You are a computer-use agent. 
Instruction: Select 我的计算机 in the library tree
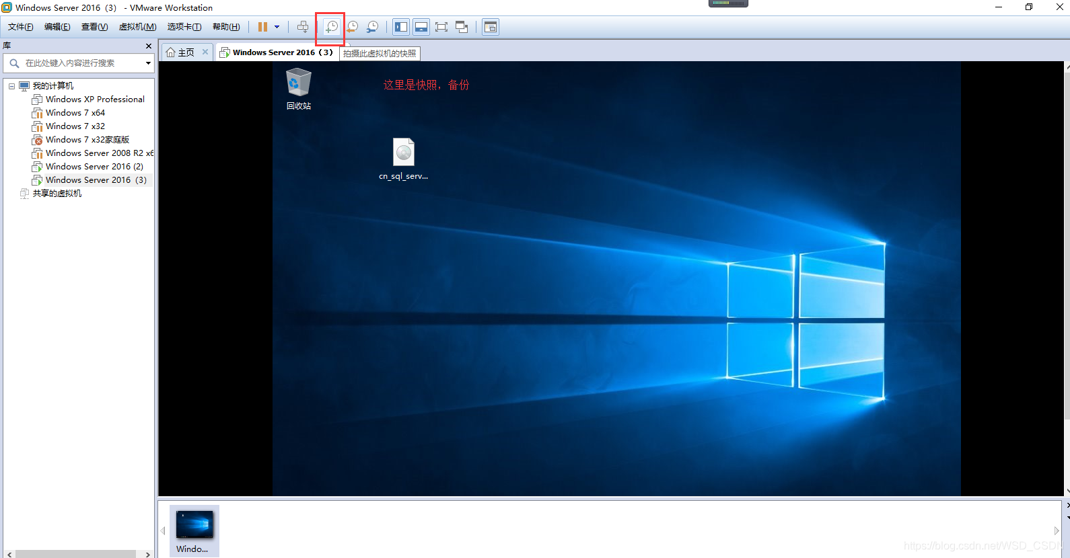click(53, 86)
